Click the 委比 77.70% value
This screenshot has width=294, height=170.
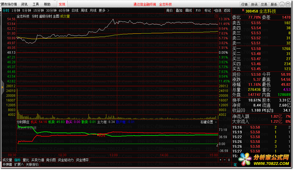pos(254,18)
